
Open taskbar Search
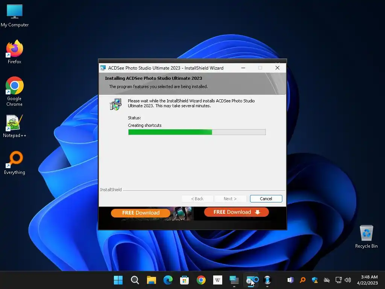coord(135,280)
